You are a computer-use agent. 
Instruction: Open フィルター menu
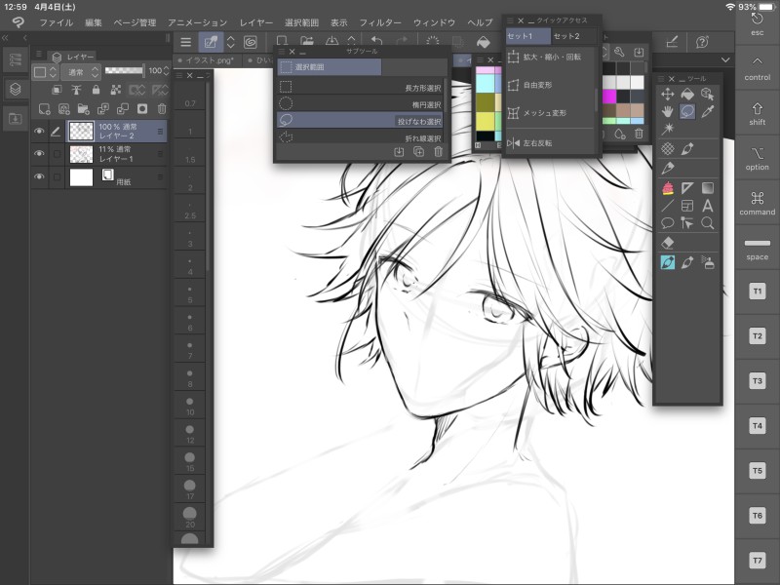380,22
